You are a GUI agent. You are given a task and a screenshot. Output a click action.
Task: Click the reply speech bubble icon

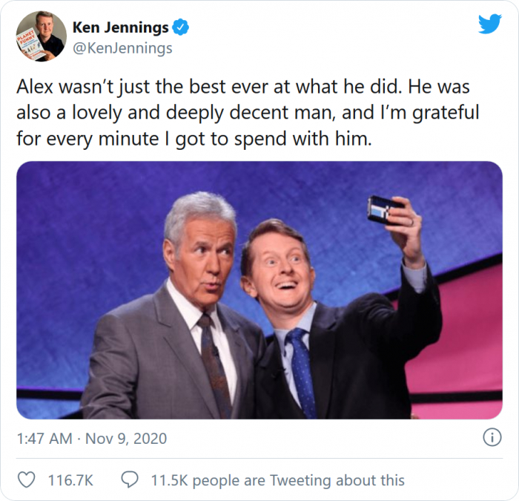130,480
